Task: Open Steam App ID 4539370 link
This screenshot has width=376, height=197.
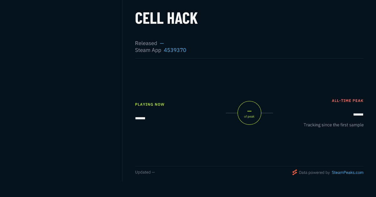Action: [x=175, y=50]
